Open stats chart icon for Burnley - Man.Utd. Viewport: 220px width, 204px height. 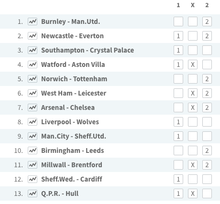[x=33, y=21]
